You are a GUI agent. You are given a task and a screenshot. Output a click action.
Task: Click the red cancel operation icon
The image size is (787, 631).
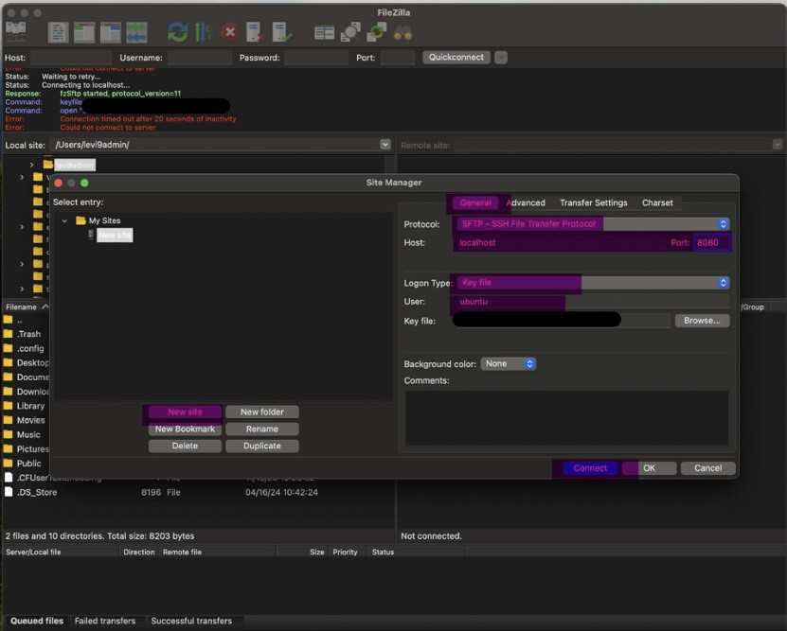click(229, 32)
